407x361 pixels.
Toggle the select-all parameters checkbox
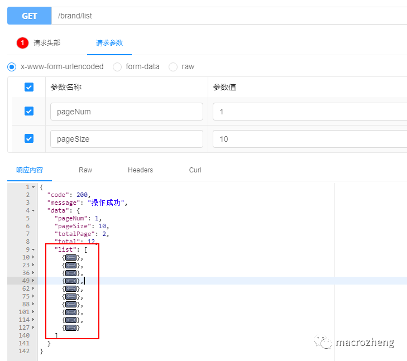point(29,87)
